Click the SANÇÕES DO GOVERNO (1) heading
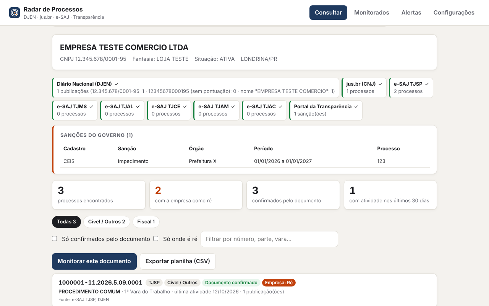The image size is (489, 306). pos(97,135)
